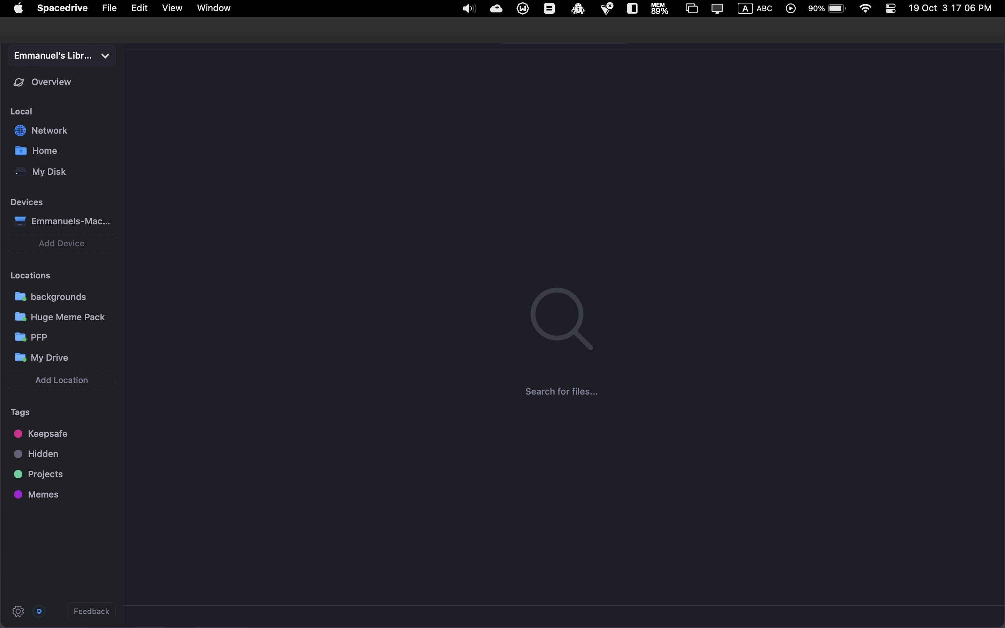Click the Feedback button
1005x628 pixels.
point(91,611)
